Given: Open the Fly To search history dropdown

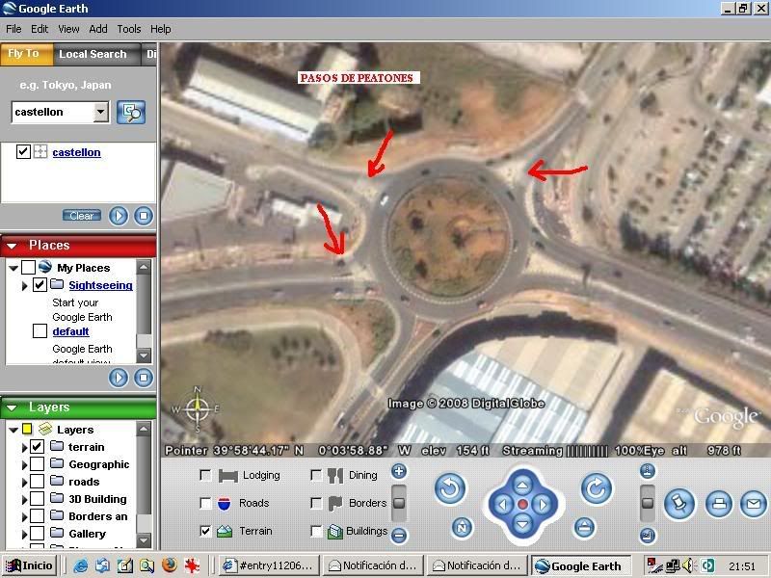Looking at the screenshot, I should (101, 112).
